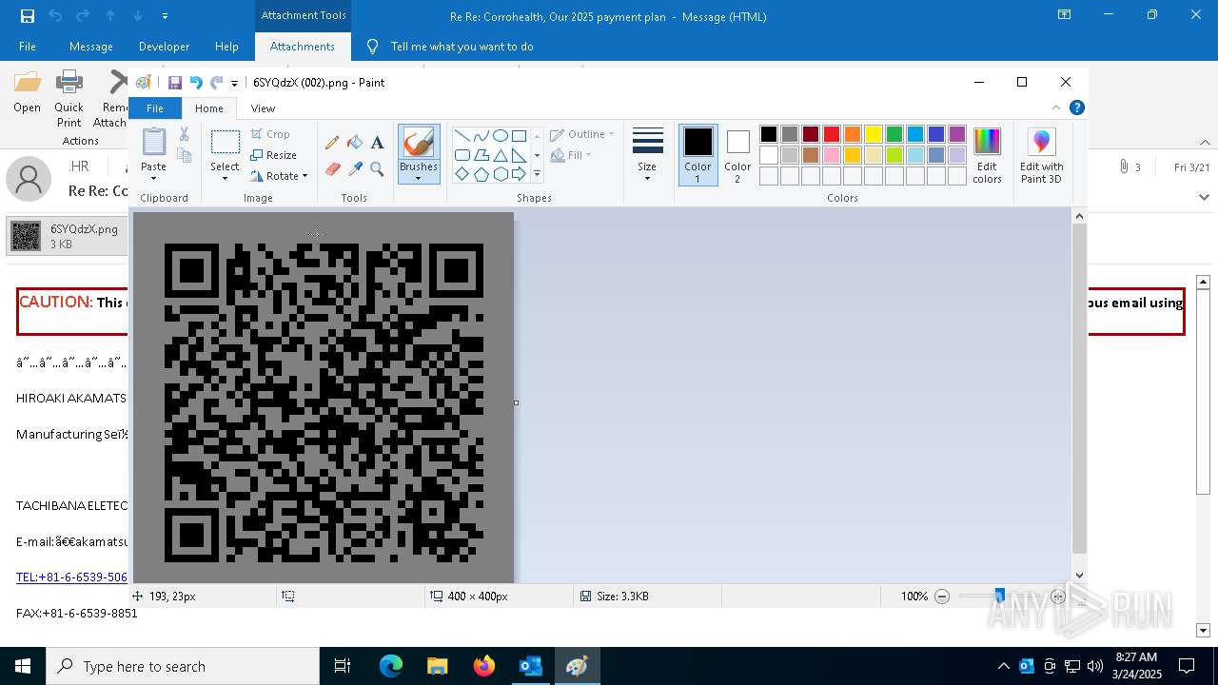Click the rectangular Select tool icon
Viewport: 1218px width, 685px height.
(225, 143)
